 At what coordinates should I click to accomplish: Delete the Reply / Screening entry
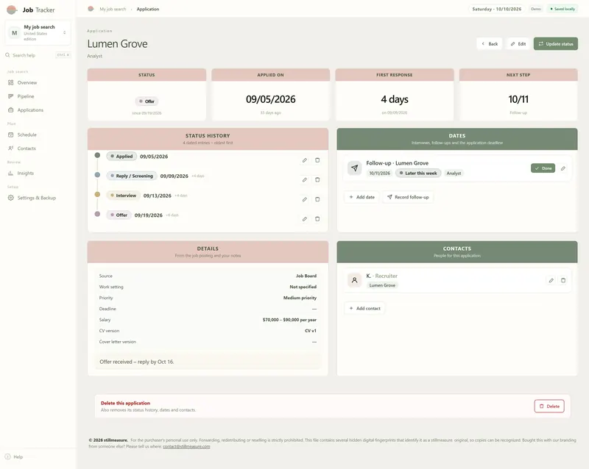pyautogui.click(x=317, y=179)
